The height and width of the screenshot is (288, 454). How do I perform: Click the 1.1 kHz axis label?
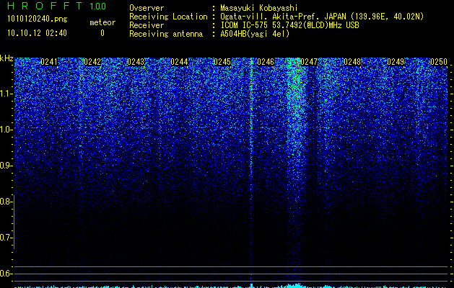tap(6, 94)
